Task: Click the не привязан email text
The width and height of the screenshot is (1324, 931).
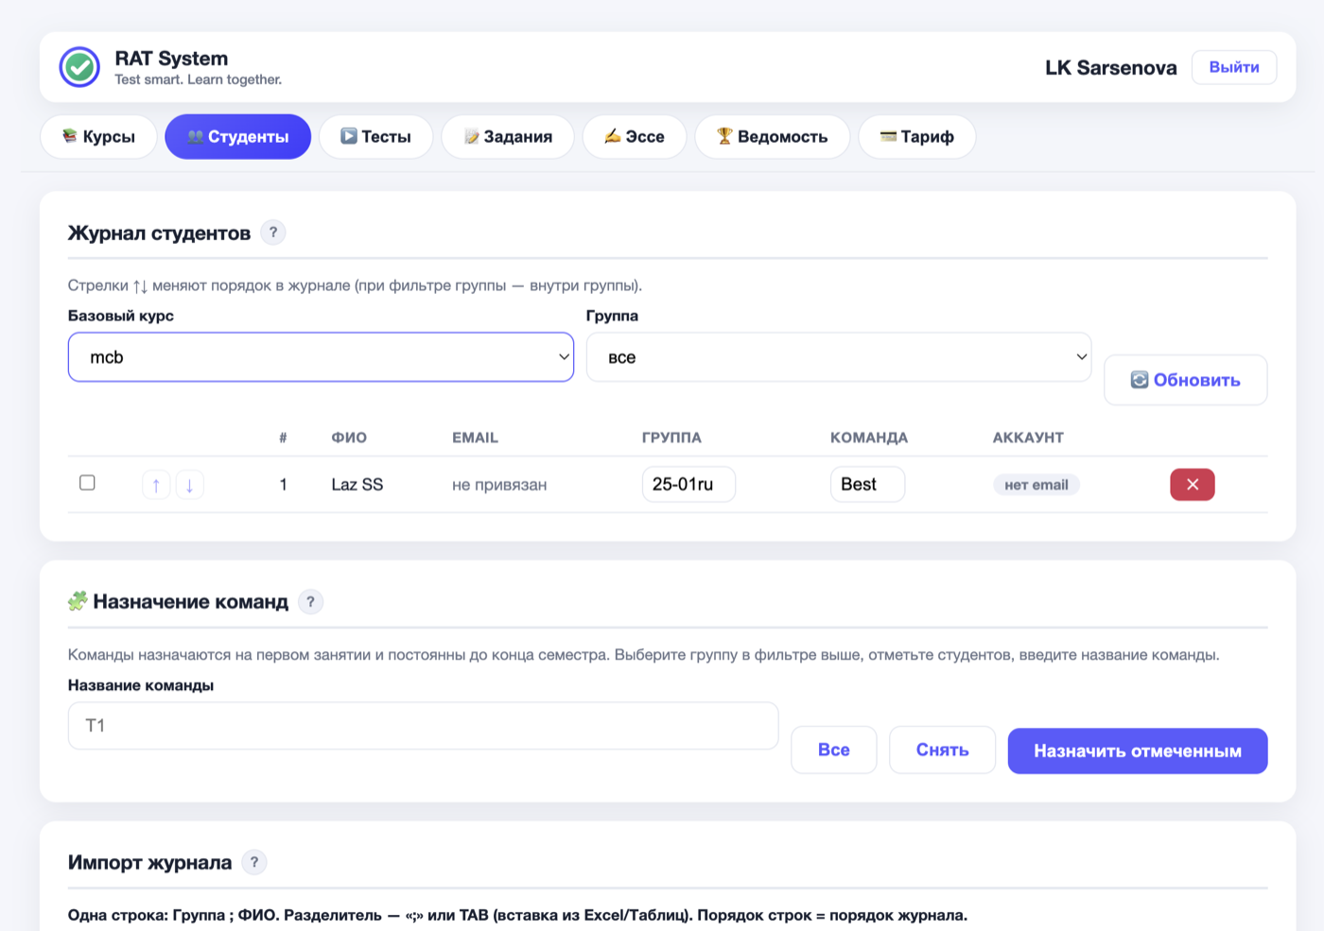Action: coord(499,485)
